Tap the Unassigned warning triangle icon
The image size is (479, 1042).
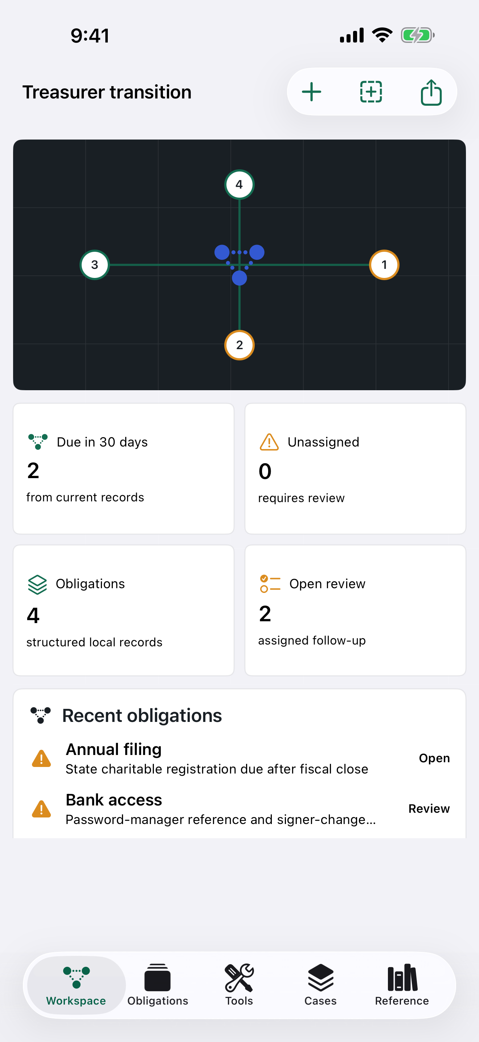269,442
